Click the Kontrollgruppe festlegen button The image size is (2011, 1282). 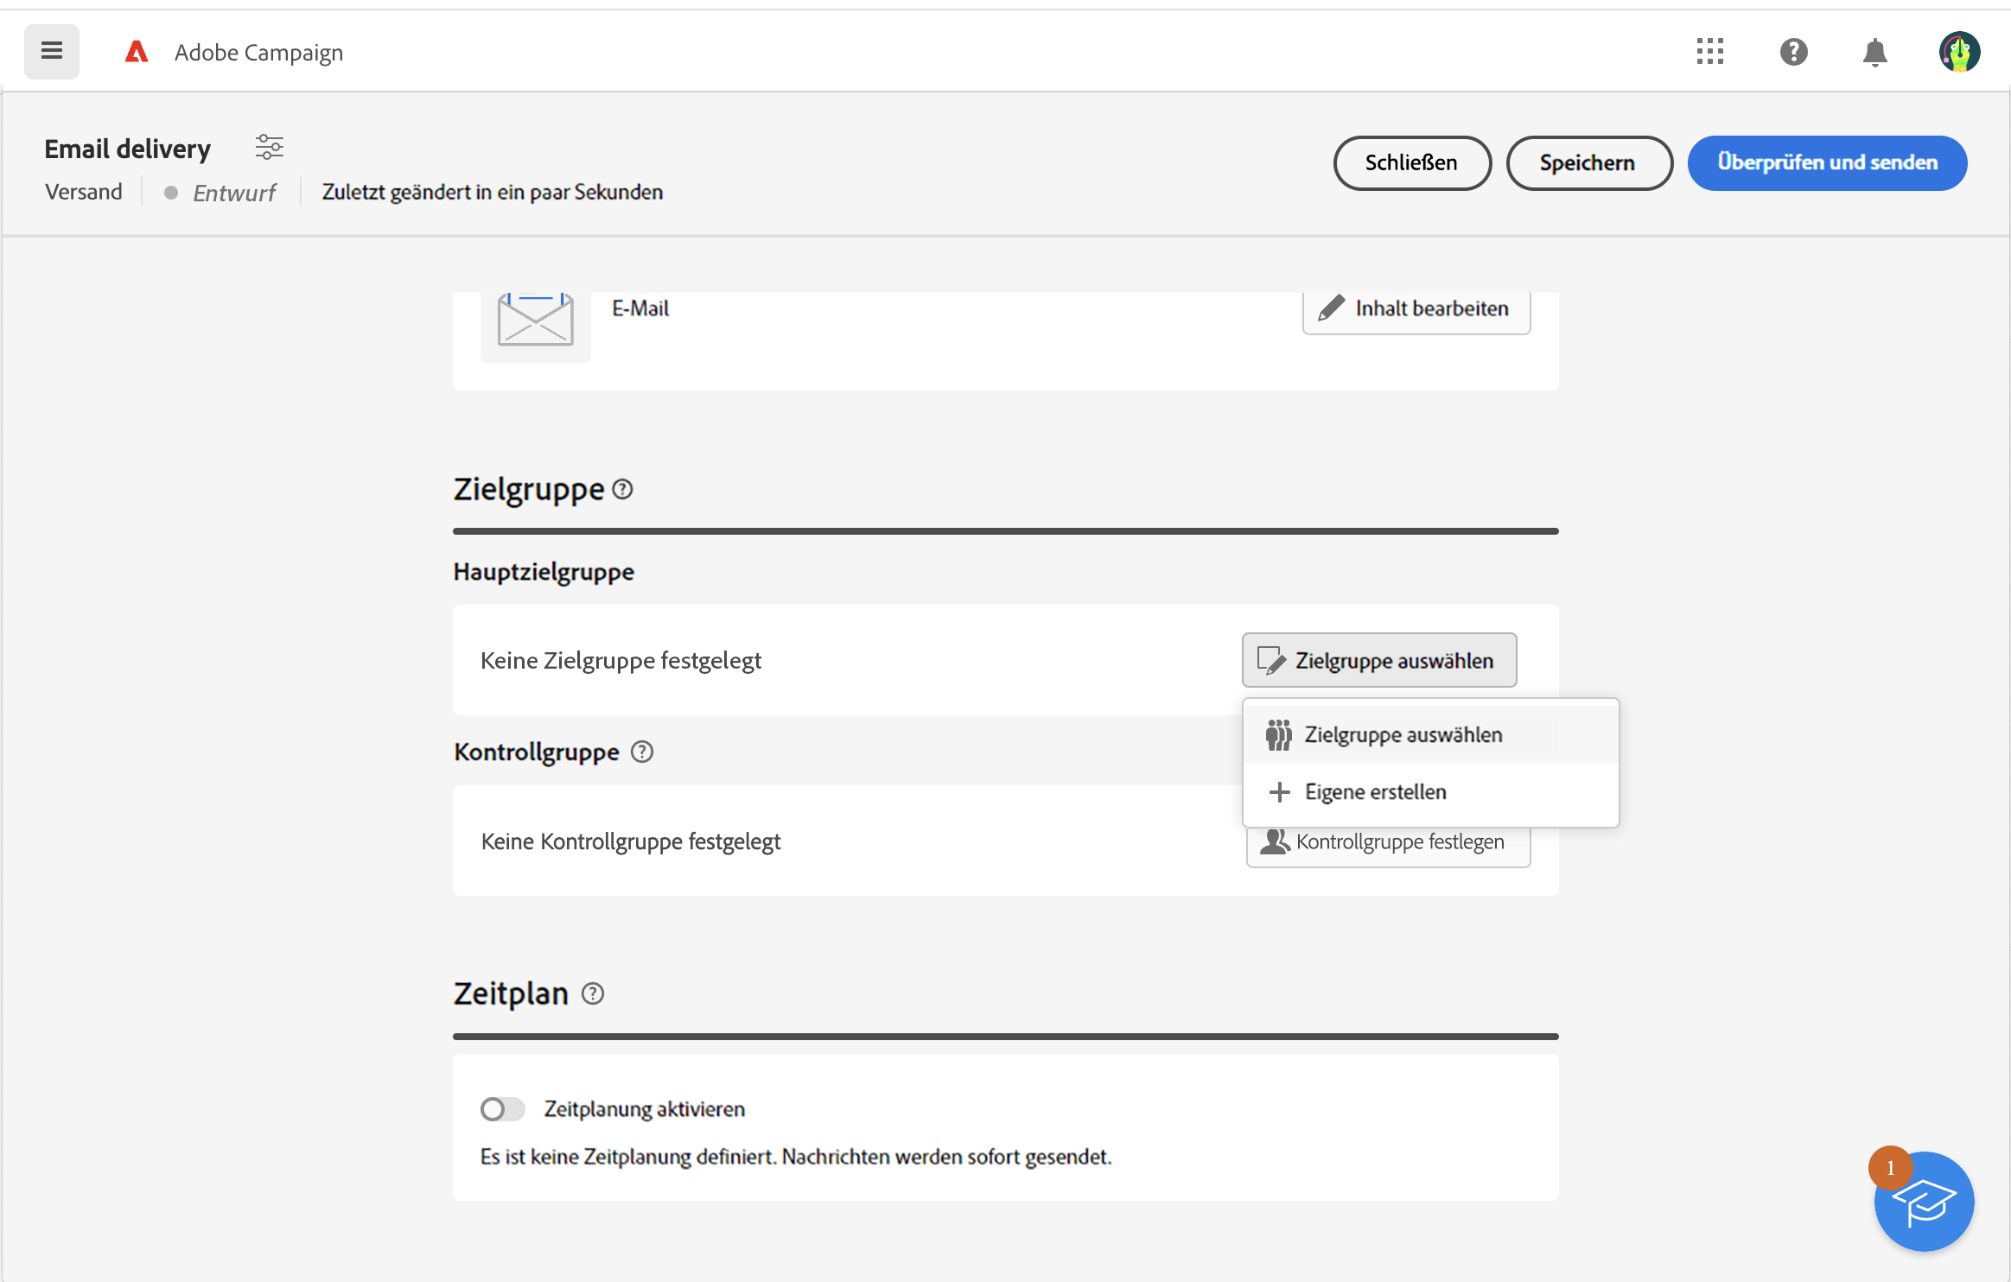pos(1388,843)
